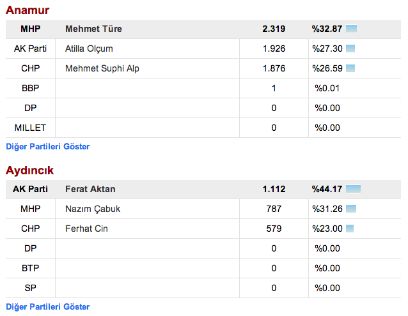Click CHP cell in Ferhat Cin row
The width and height of the screenshot is (408, 316).
coord(31,229)
